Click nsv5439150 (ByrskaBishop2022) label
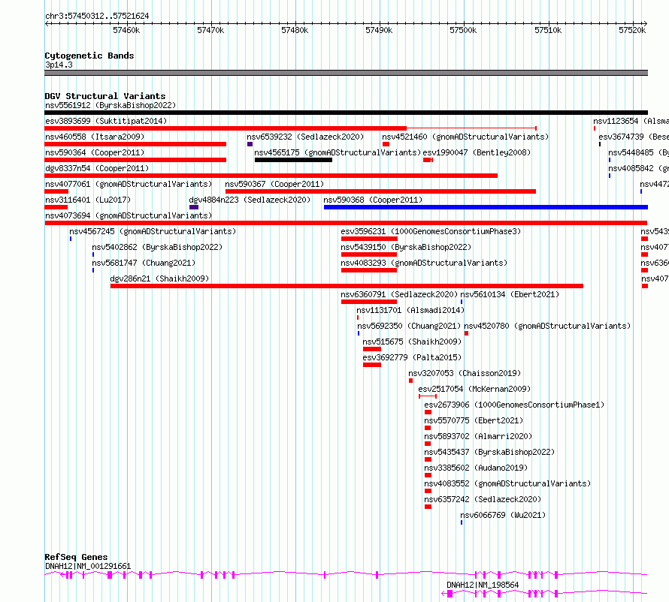 (x=406, y=247)
